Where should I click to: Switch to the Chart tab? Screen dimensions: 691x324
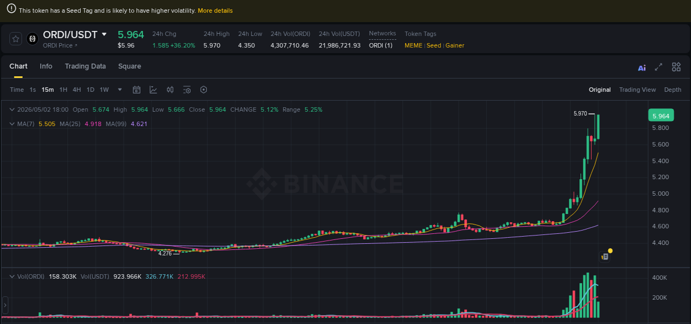18,66
